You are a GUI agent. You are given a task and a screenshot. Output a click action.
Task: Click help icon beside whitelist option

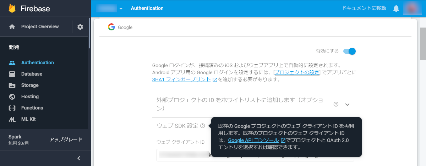point(336,104)
